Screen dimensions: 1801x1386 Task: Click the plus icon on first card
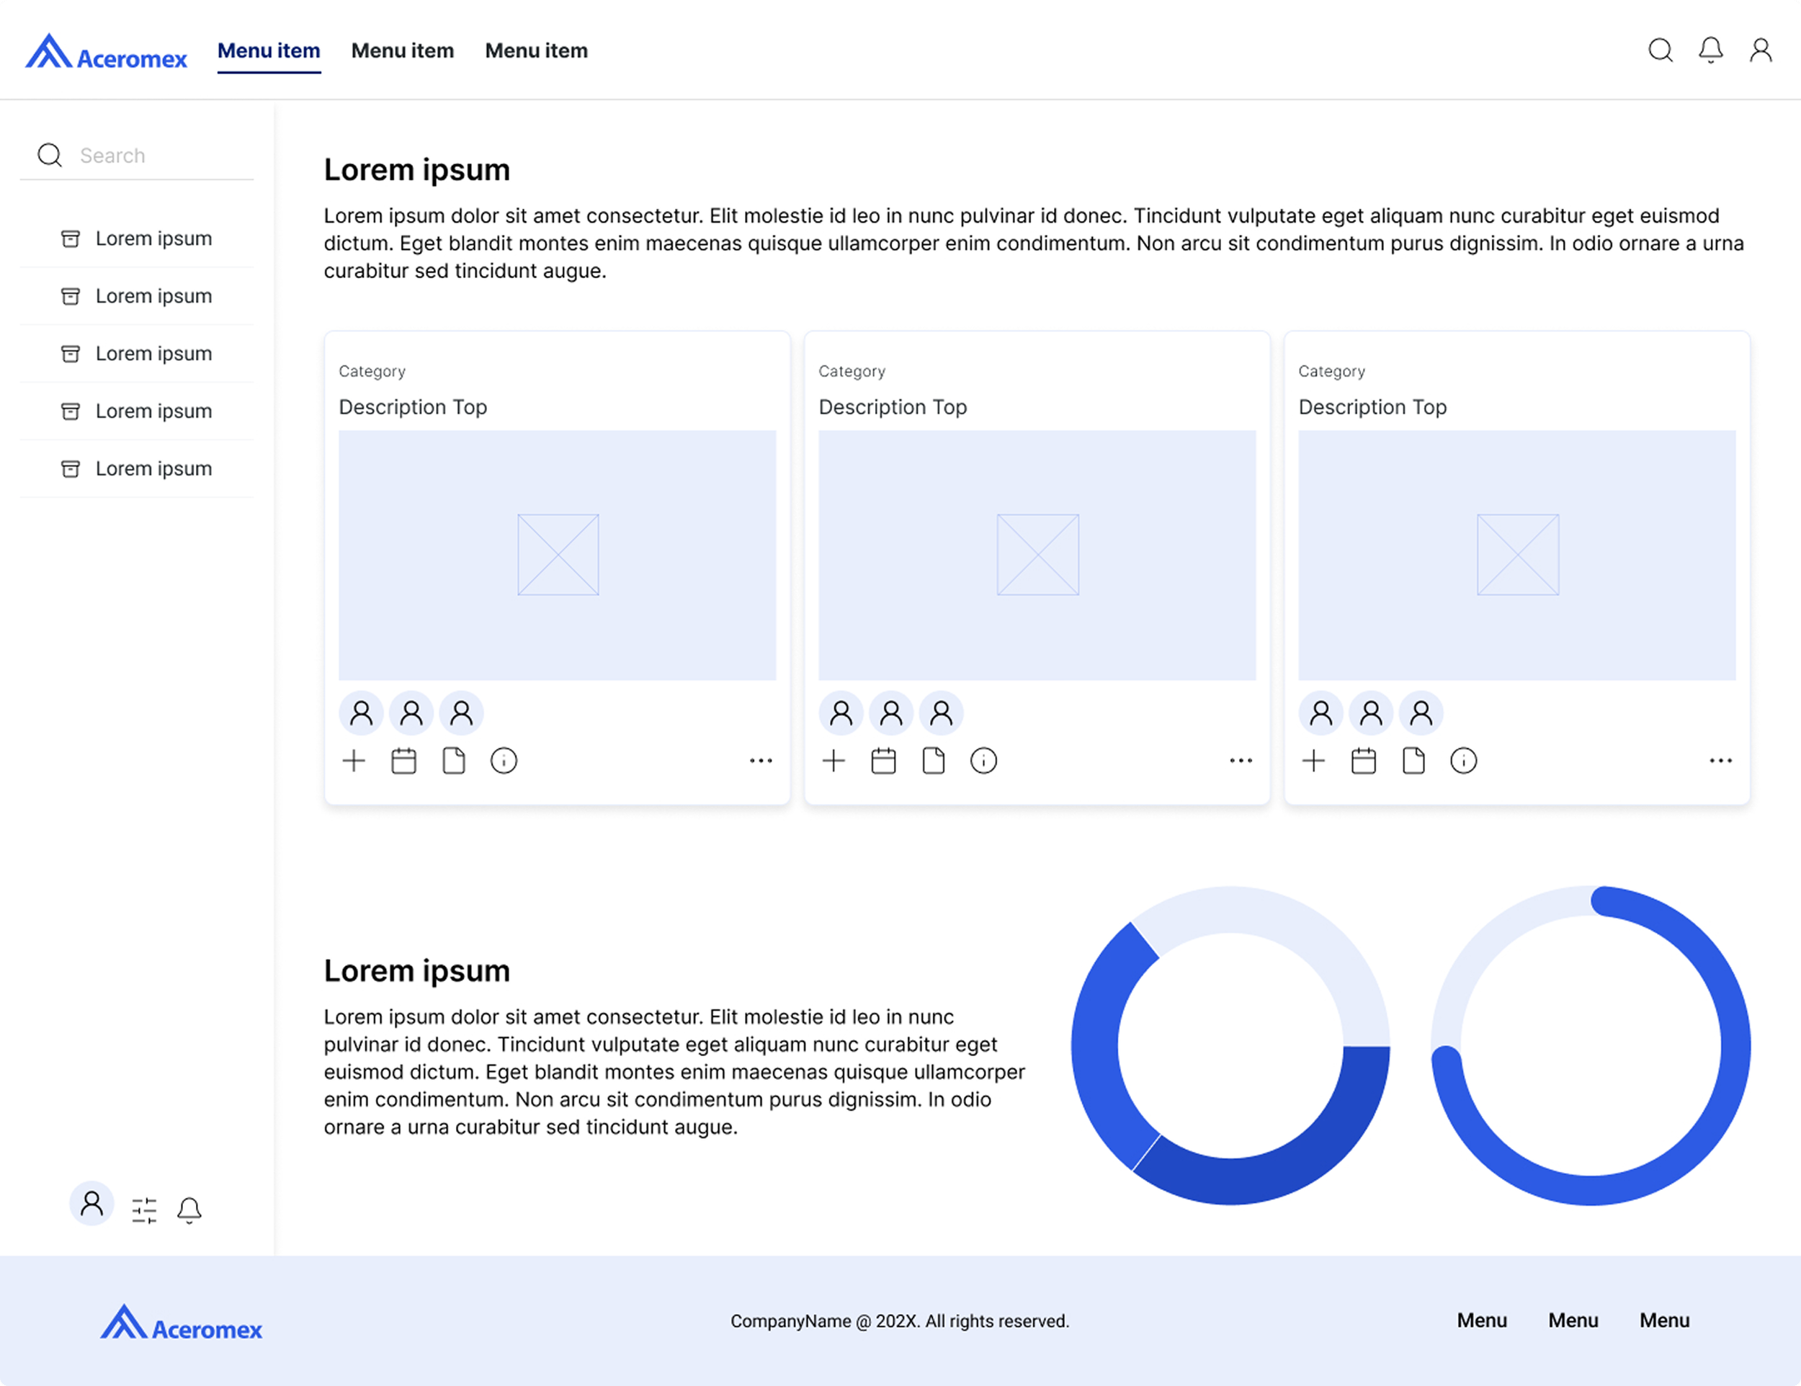(x=354, y=760)
